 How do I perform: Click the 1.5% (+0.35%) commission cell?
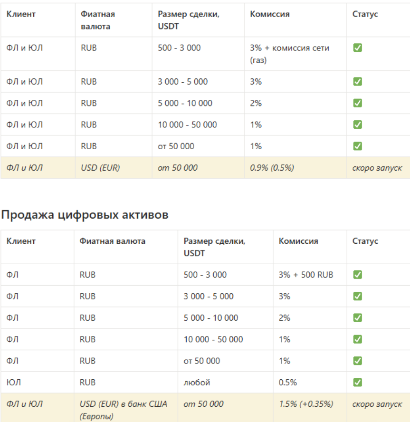click(306, 404)
